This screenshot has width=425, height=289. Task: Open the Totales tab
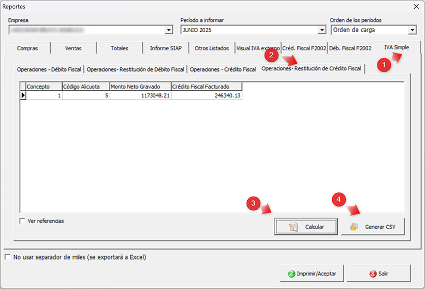[119, 48]
